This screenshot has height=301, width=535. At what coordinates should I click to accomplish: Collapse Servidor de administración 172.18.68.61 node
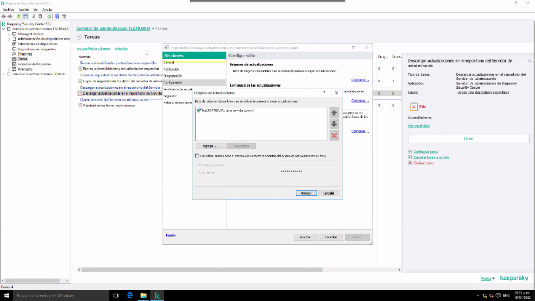[4, 29]
